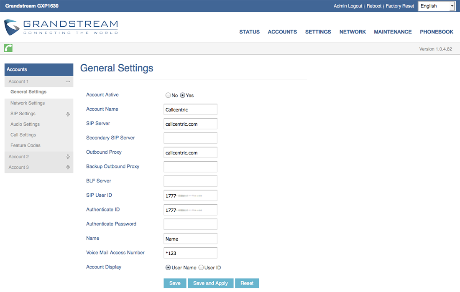
Task: Focus the Secondary SIP Server field
Action: tap(190, 138)
